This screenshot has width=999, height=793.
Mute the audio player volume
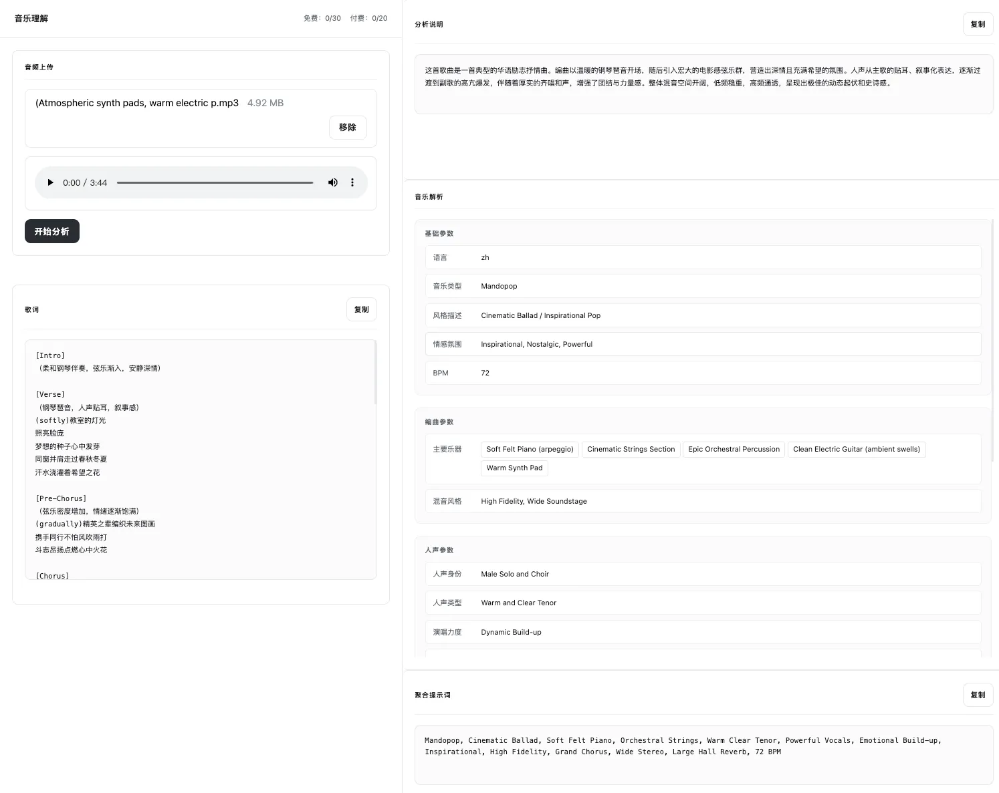332,182
